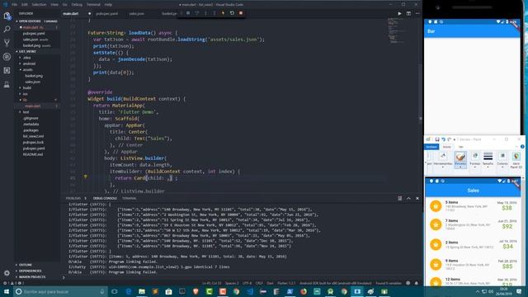Click the basket icon of the 5 Items sale
Viewport: 528px width, 297px height.
[436, 206]
